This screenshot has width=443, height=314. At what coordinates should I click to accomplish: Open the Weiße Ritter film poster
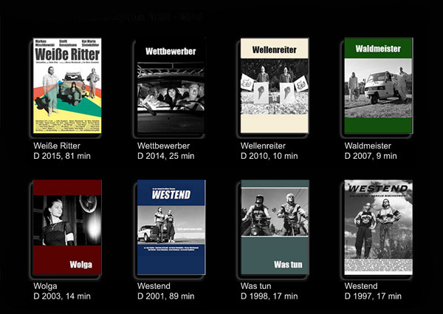coord(67,86)
